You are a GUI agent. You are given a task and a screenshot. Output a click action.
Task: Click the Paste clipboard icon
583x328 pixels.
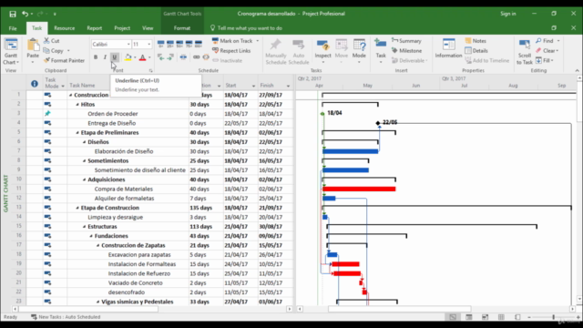tap(33, 46)
